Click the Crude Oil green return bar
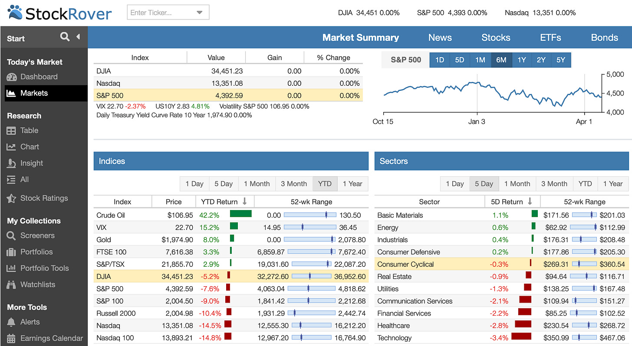632x346 pixels. (240, 213)
